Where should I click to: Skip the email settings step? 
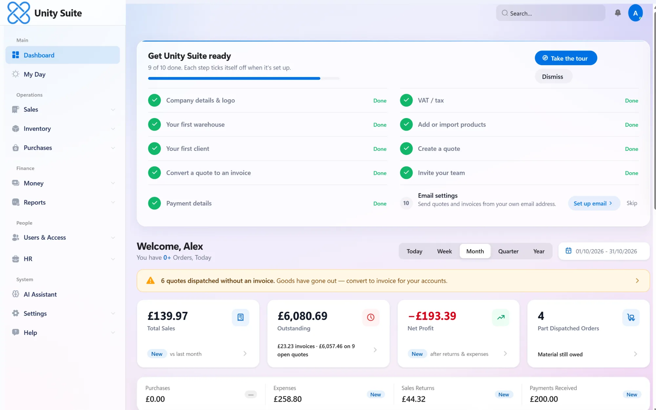632,203
